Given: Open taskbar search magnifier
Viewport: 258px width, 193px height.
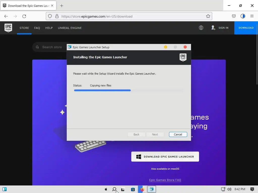Looking at the screenshot, I should point(114,189).
